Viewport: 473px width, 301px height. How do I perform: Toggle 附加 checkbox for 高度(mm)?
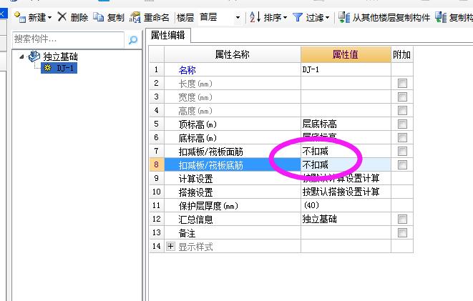pos(402,110)
